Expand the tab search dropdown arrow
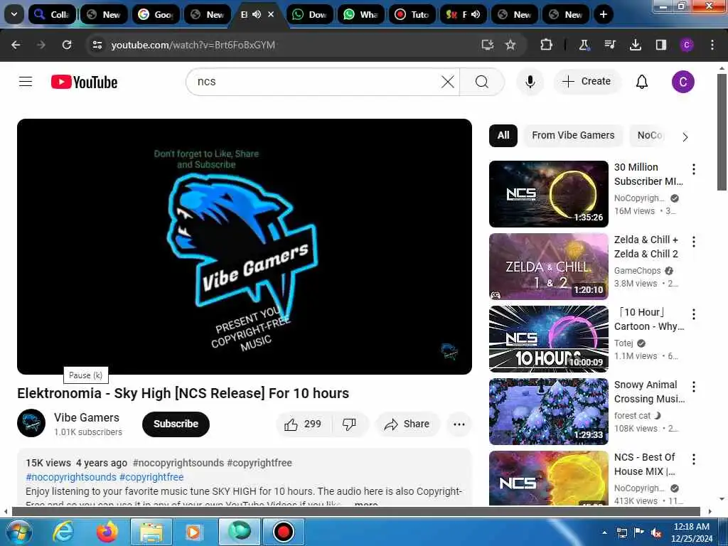This screenshot has width=728, height=546. (14, 14)
